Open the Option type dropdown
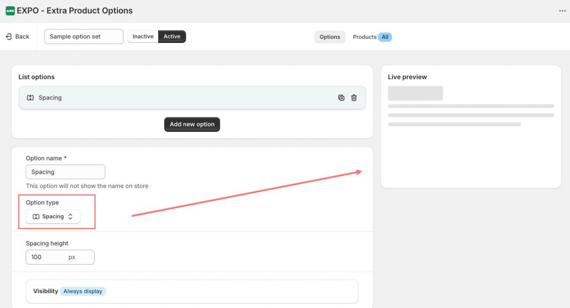Viewport: 570px width, 308px height. 53,216
